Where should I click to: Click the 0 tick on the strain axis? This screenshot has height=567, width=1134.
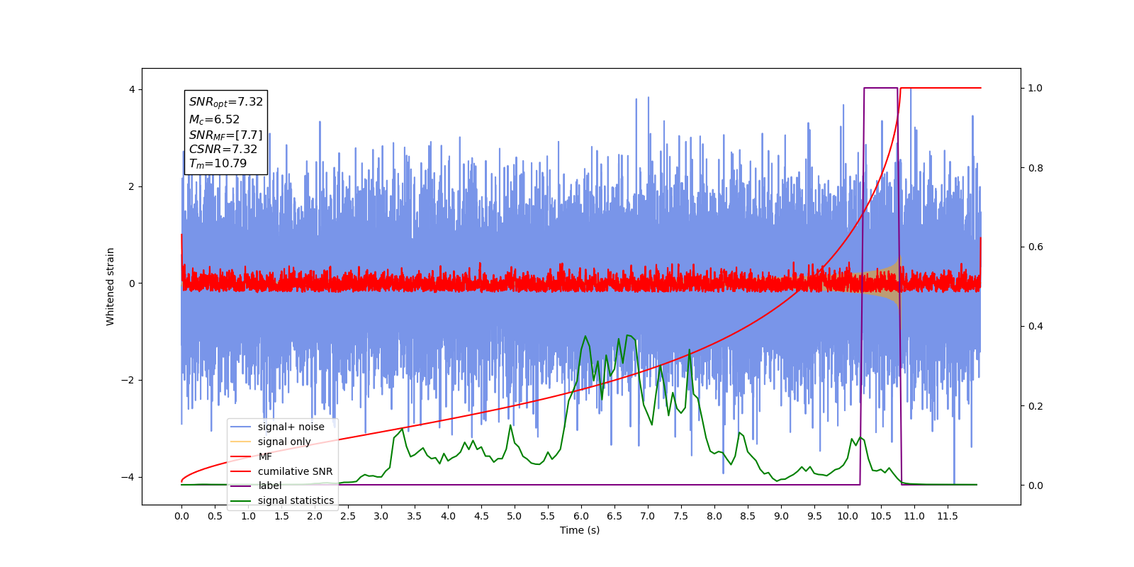132,283
